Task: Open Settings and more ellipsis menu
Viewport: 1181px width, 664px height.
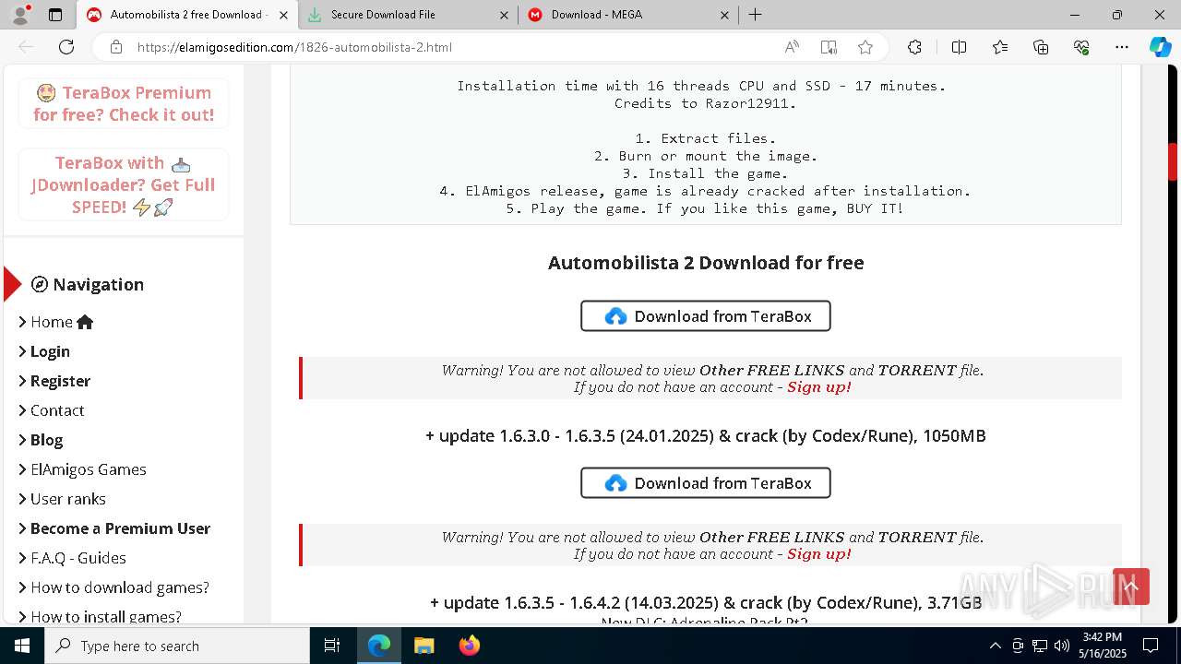Action: coord(1122,47)
